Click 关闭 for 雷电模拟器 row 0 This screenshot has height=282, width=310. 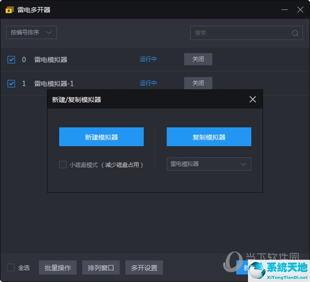pyautogui.click(x=198, y=59)
